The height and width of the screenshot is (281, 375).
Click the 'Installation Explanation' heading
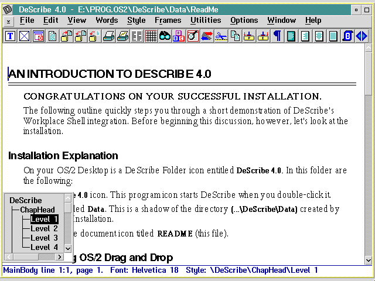(63, 156)
